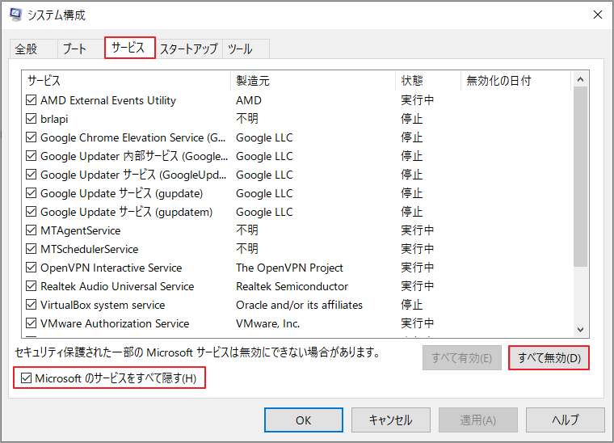Sort by the サービス column header
This screenshot has height=443, width=614.
coord(126,81)
